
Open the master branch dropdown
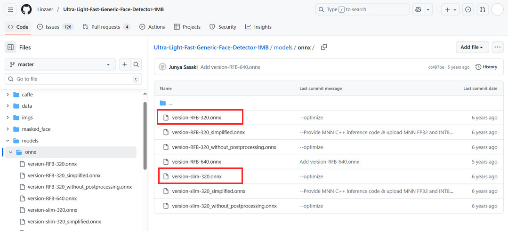(x=60, y=64)
